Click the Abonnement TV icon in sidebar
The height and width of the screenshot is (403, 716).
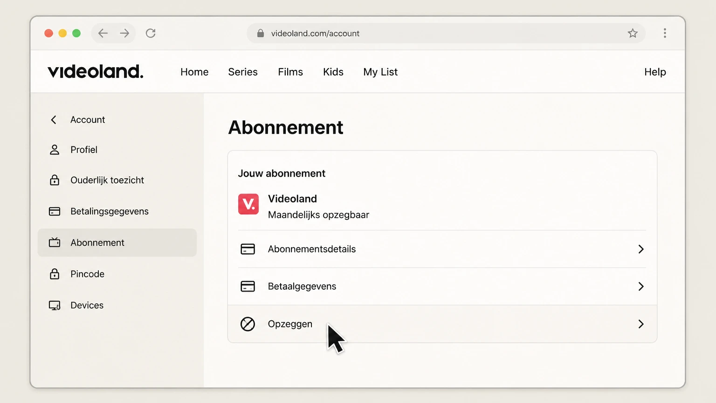click(55, 243)
